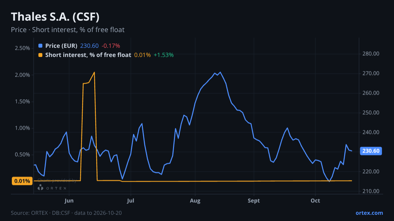Click the 220.00 right axis label
Screen dimensions: 394x221
[x=371, y=172]
